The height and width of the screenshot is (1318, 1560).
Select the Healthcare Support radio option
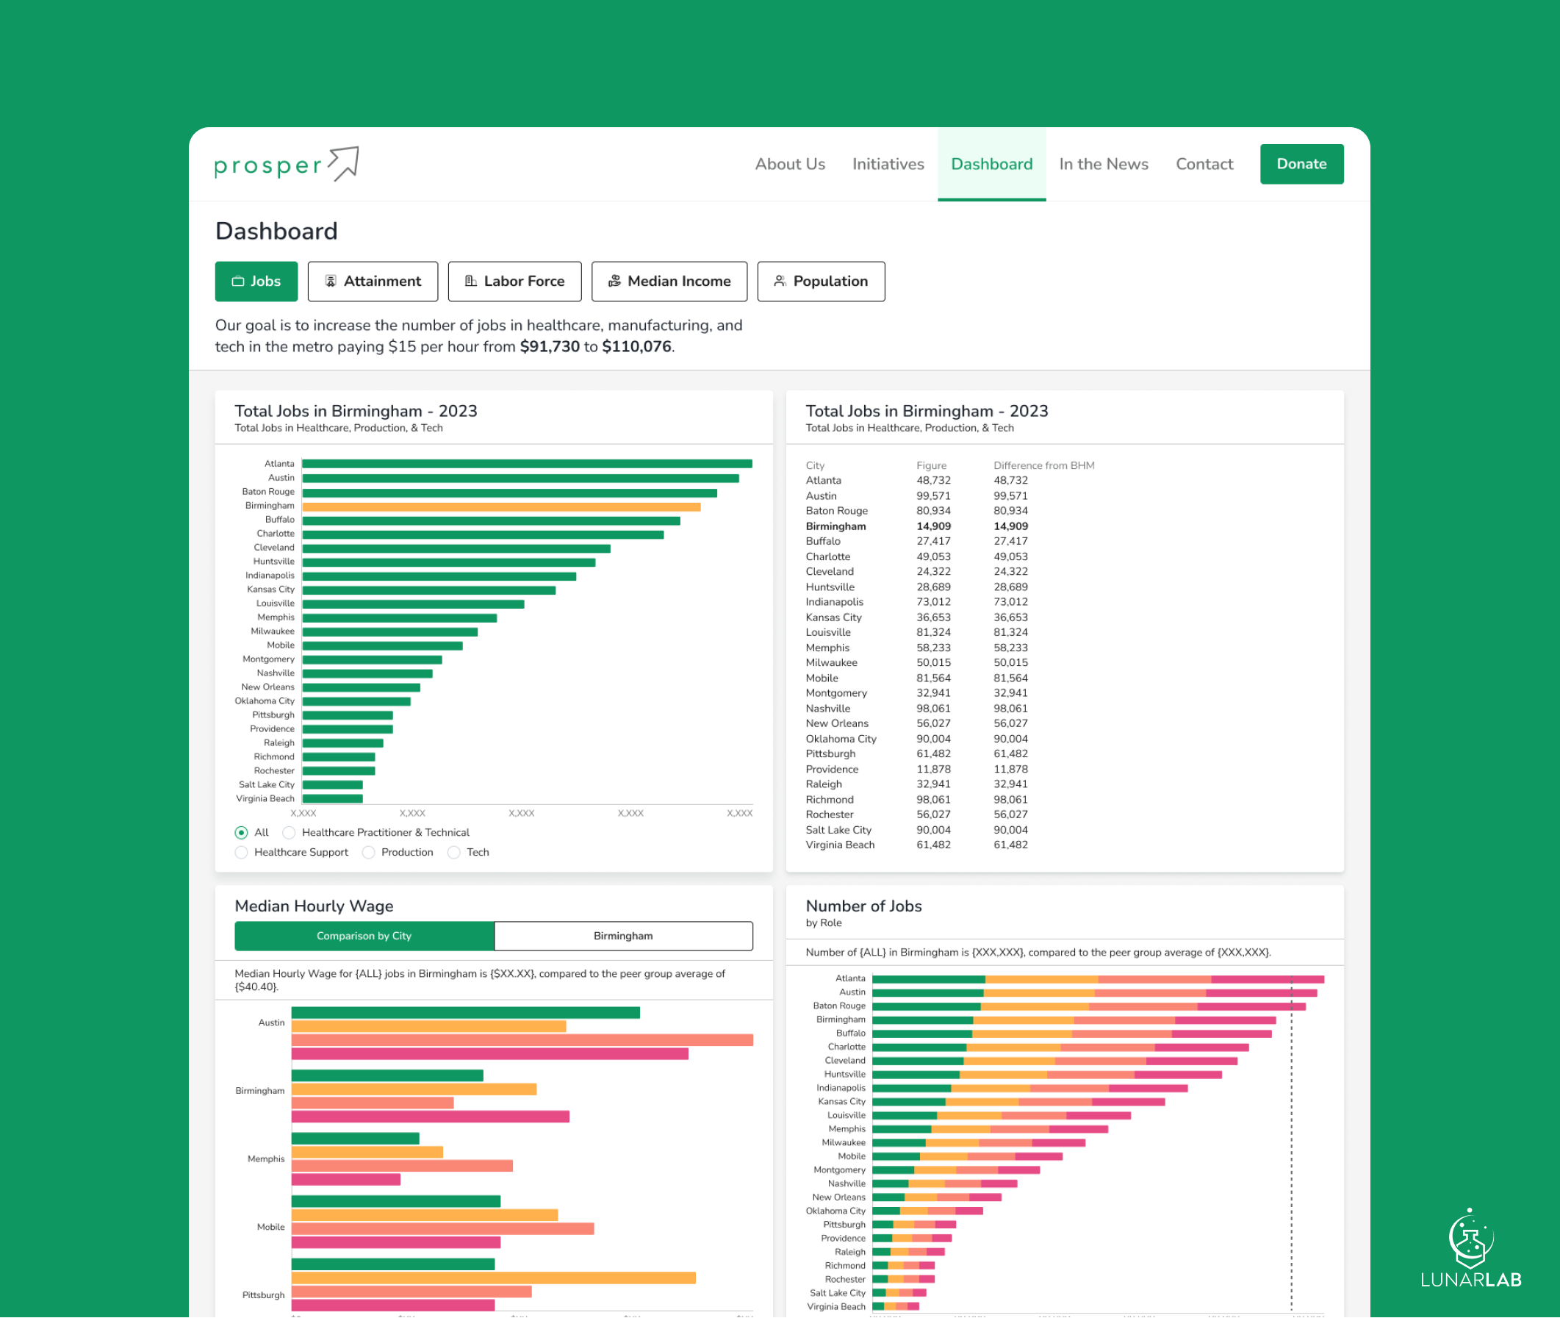[241, 853]
